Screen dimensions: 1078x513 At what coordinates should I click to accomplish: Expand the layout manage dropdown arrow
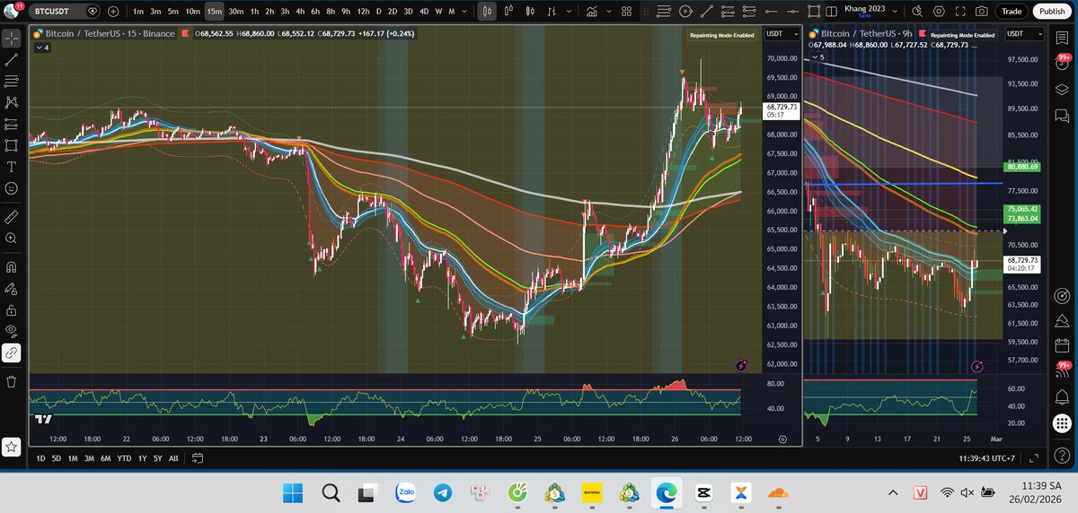[x=895, y=12]
